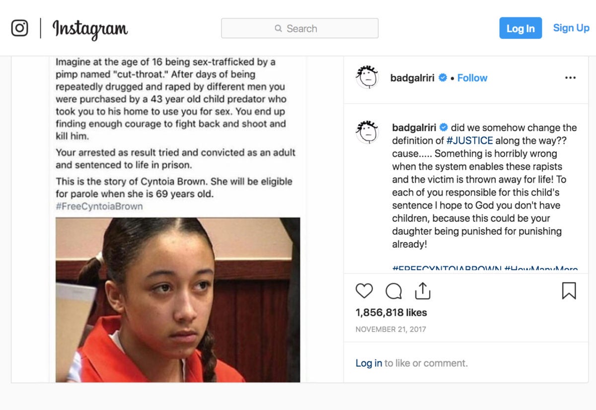View the list of 1,856,818 likes
Image resolution: width=596 pixels, height=410 pixels.
(x=391, y=312)
